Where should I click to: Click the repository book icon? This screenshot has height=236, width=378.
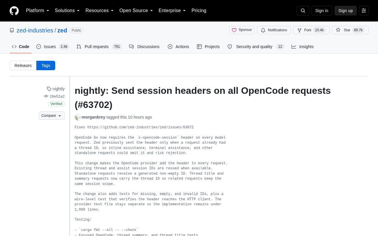coord(12,30)
